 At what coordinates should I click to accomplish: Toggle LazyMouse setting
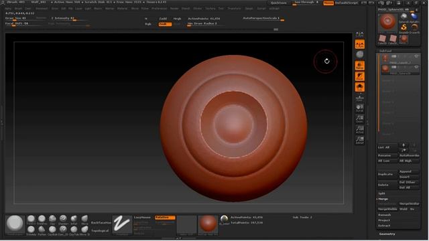[x=142, y=218]
